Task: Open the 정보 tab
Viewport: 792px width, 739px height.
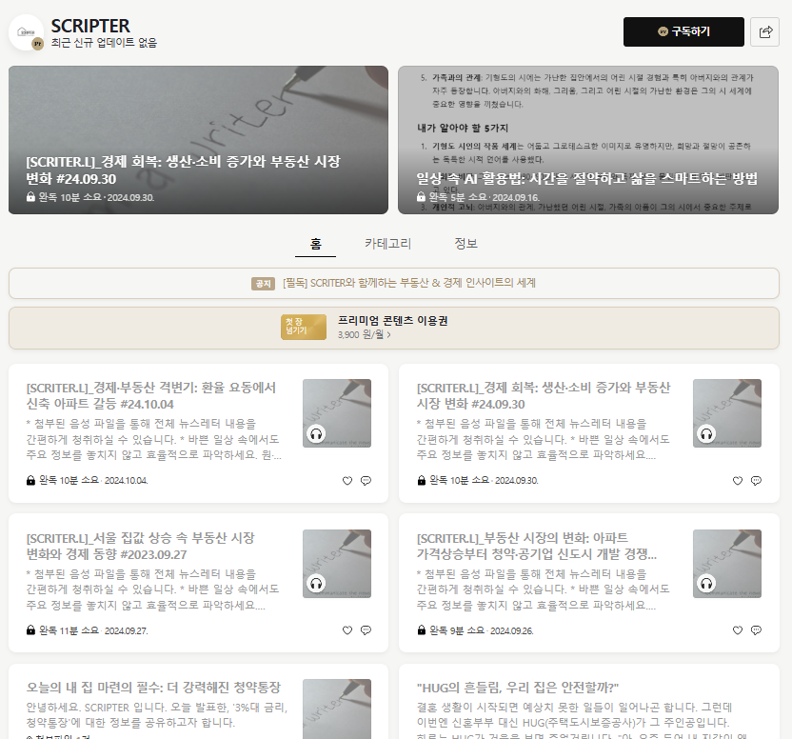Action: (465, 244)
